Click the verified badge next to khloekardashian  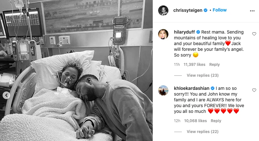coord(213,88)
